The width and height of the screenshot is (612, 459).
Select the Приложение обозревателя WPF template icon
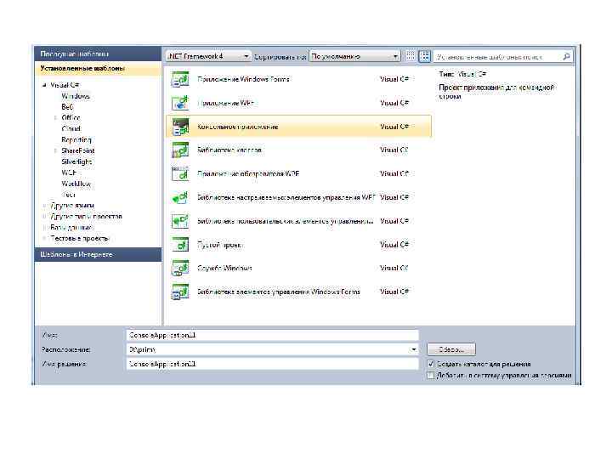tap(180, 174)
